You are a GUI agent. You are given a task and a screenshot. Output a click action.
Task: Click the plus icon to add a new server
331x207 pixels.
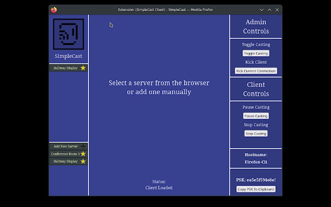84,146
